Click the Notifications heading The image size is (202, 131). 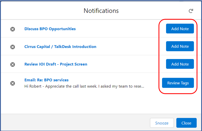[101, 11]
